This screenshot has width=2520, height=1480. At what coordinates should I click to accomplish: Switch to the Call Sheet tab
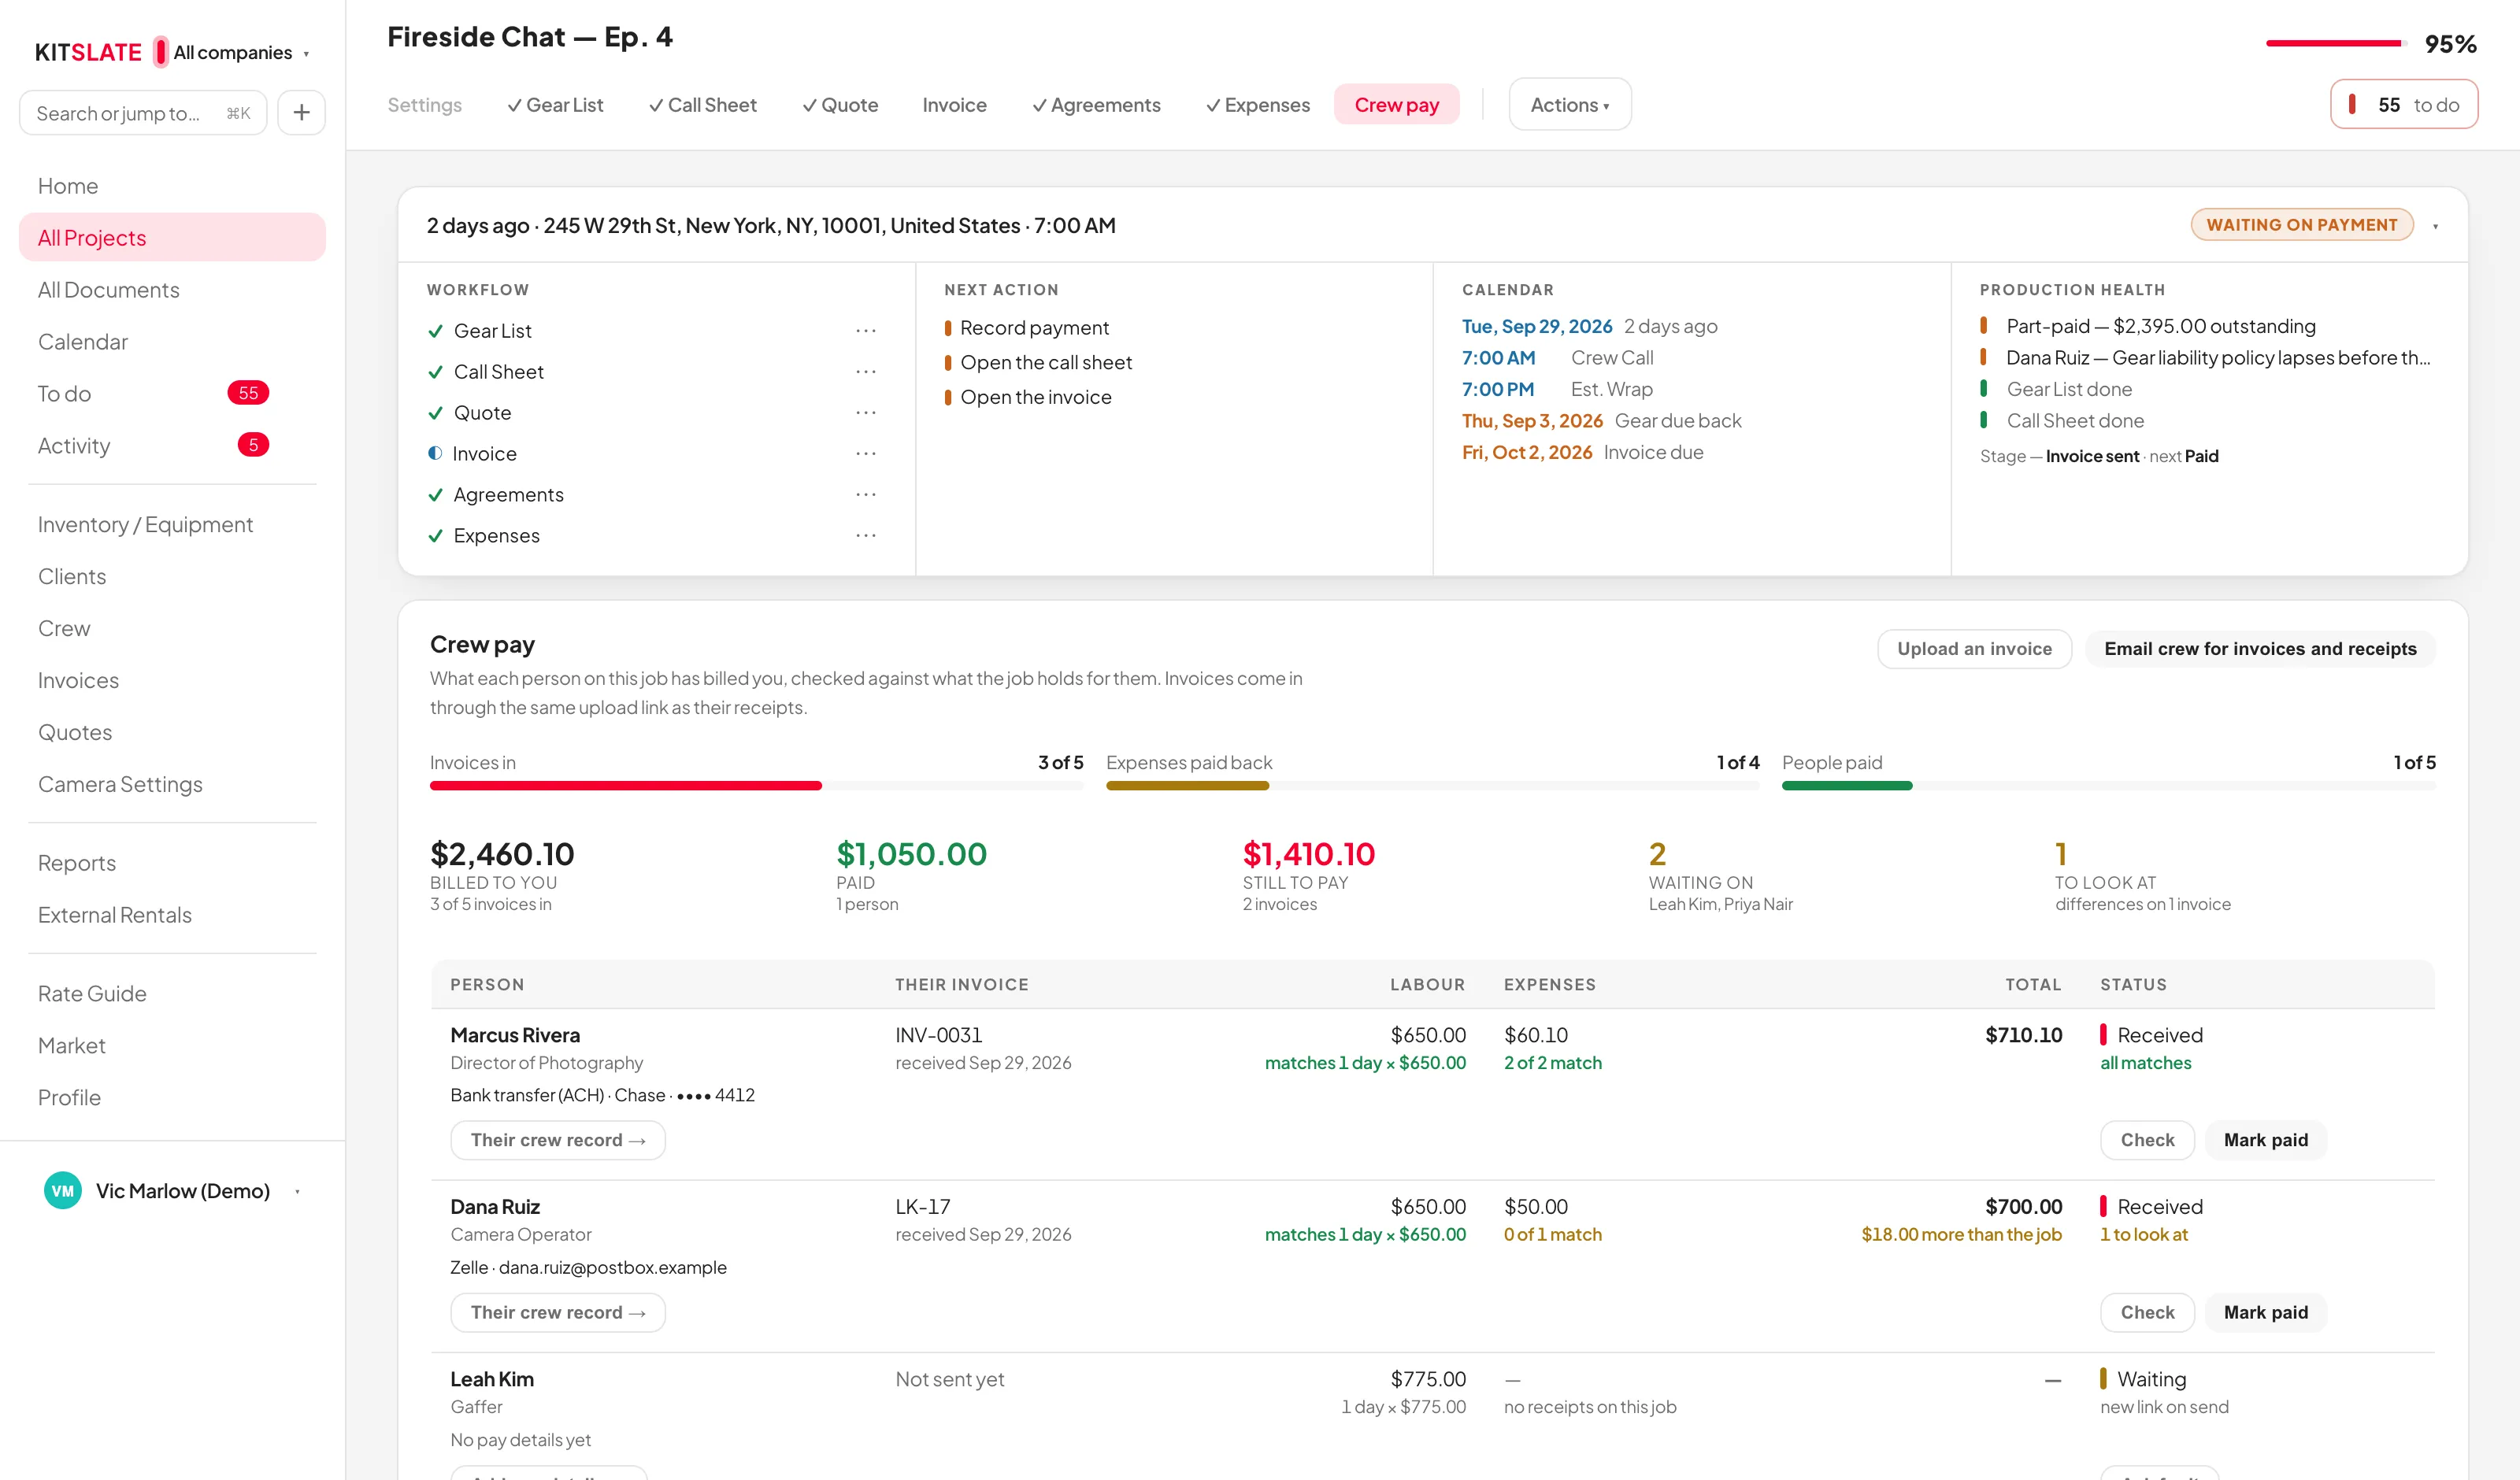tap(703, 105)
